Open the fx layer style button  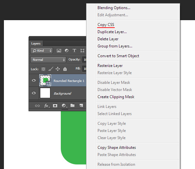[46, 106]
